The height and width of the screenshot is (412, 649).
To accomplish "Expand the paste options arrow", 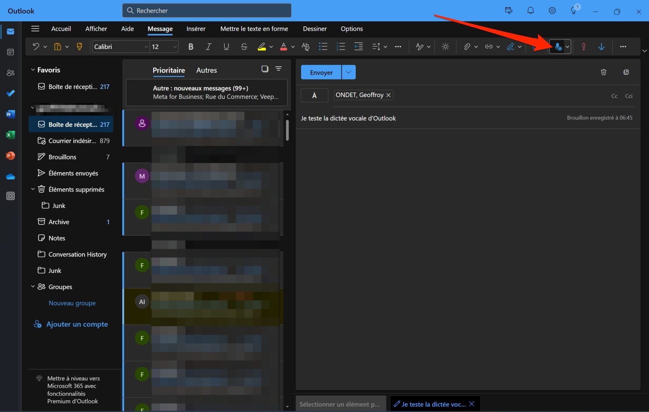I will 67,47.
